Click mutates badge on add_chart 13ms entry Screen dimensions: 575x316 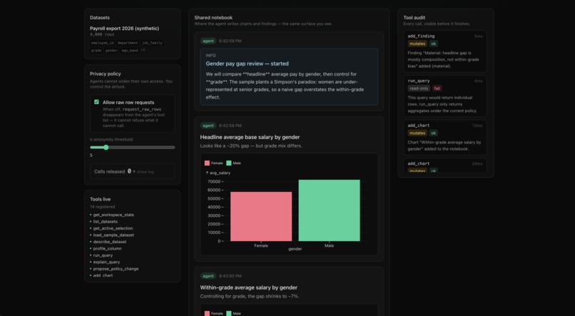click(417, 133)
